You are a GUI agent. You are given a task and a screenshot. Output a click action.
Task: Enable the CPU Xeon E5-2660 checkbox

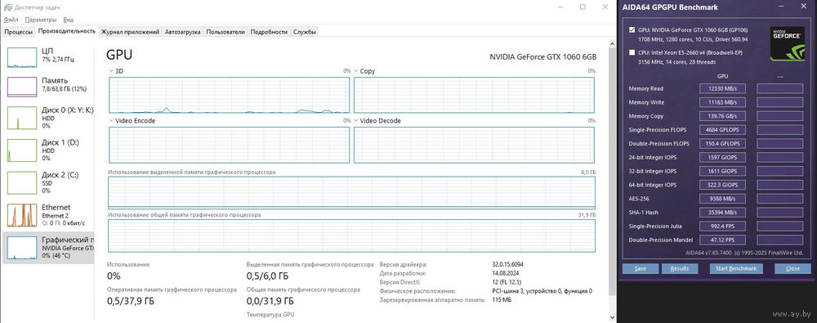point(632,52)
